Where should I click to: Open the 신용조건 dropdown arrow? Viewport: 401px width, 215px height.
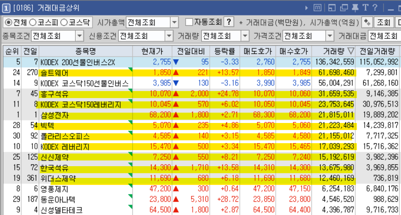[x=169, y=36]
